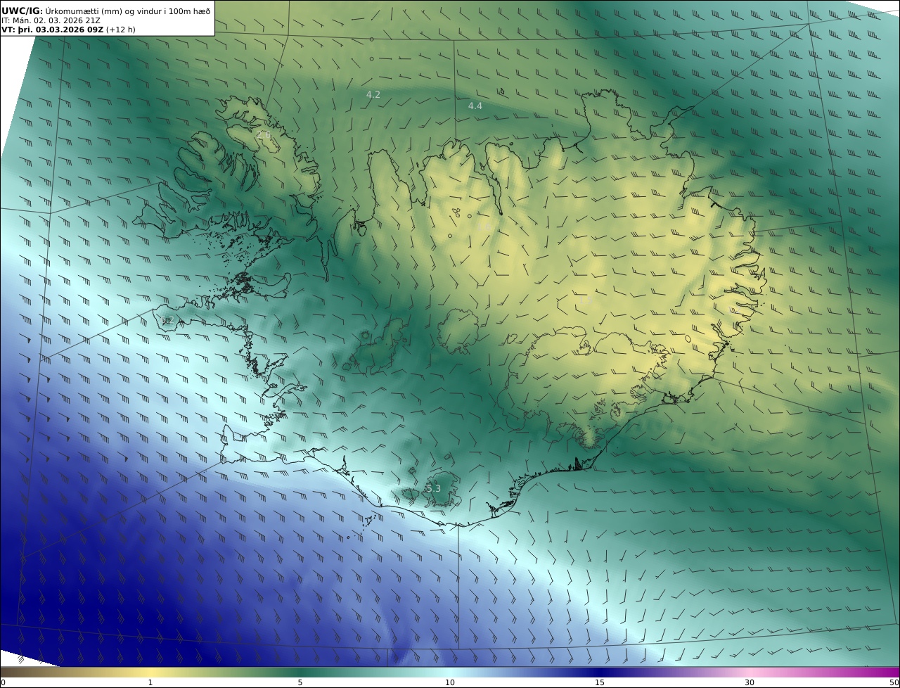Click the UWC/IG Úrkomumætti map title line
This screenshot has width=900, height=688.
[x=106, y=11]
